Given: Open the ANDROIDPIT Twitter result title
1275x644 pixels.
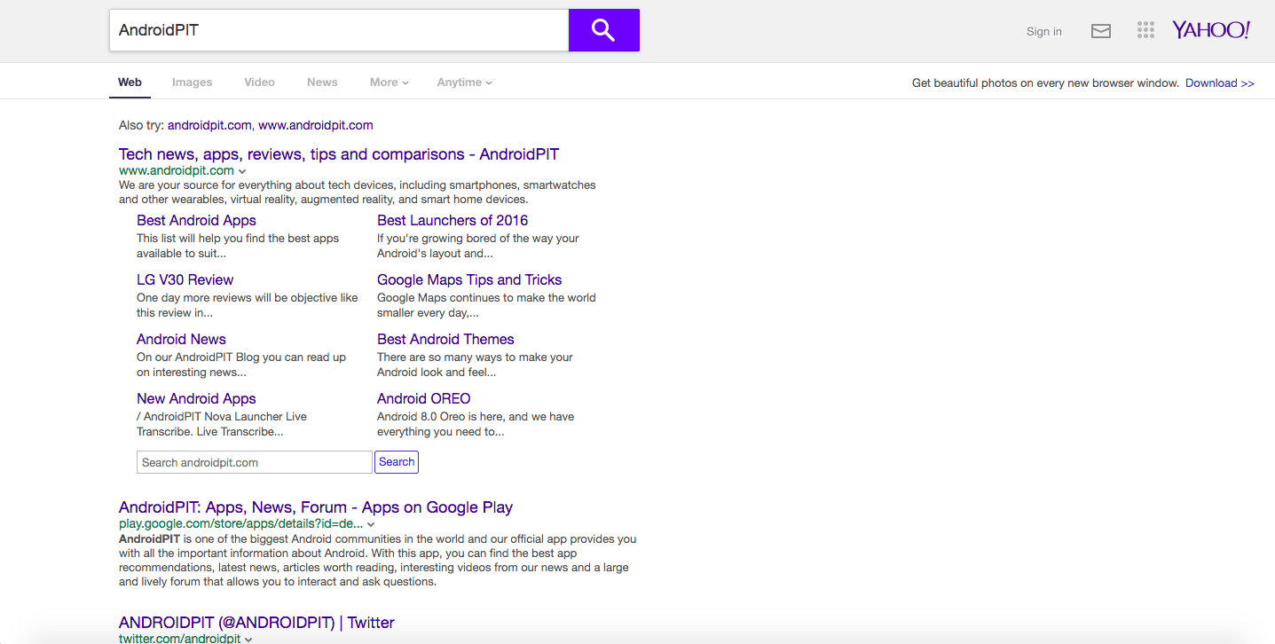Looking at the screenshot, I should 256,623.
